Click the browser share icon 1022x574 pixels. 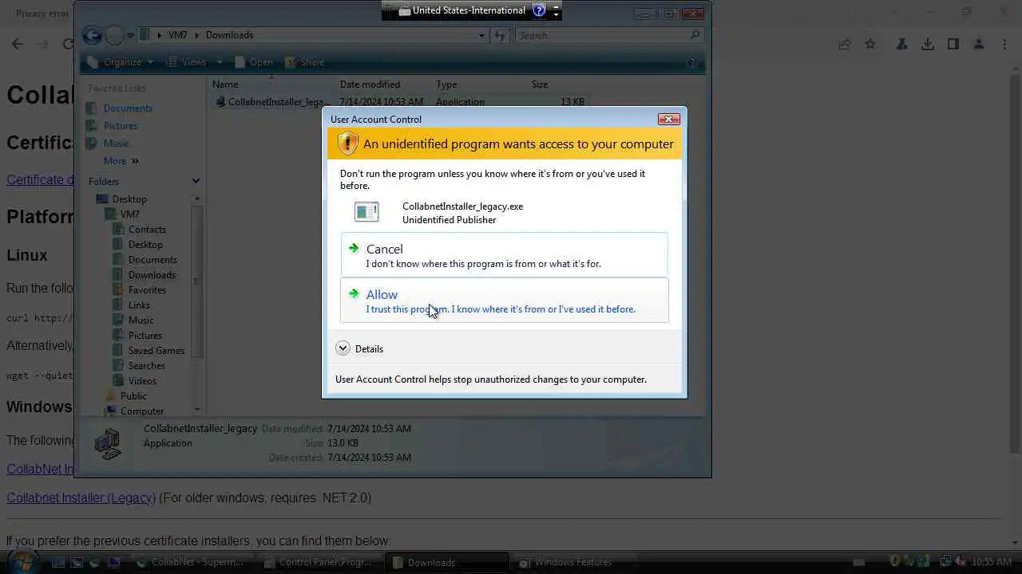point(845,44)
